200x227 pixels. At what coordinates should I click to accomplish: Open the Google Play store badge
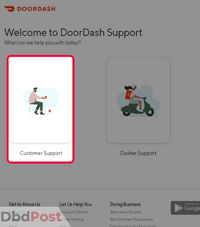pos(185,208)
